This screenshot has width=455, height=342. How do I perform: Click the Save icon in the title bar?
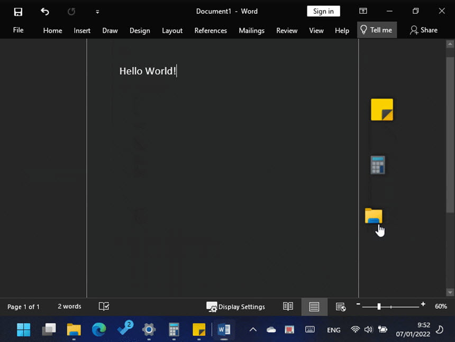18,12
